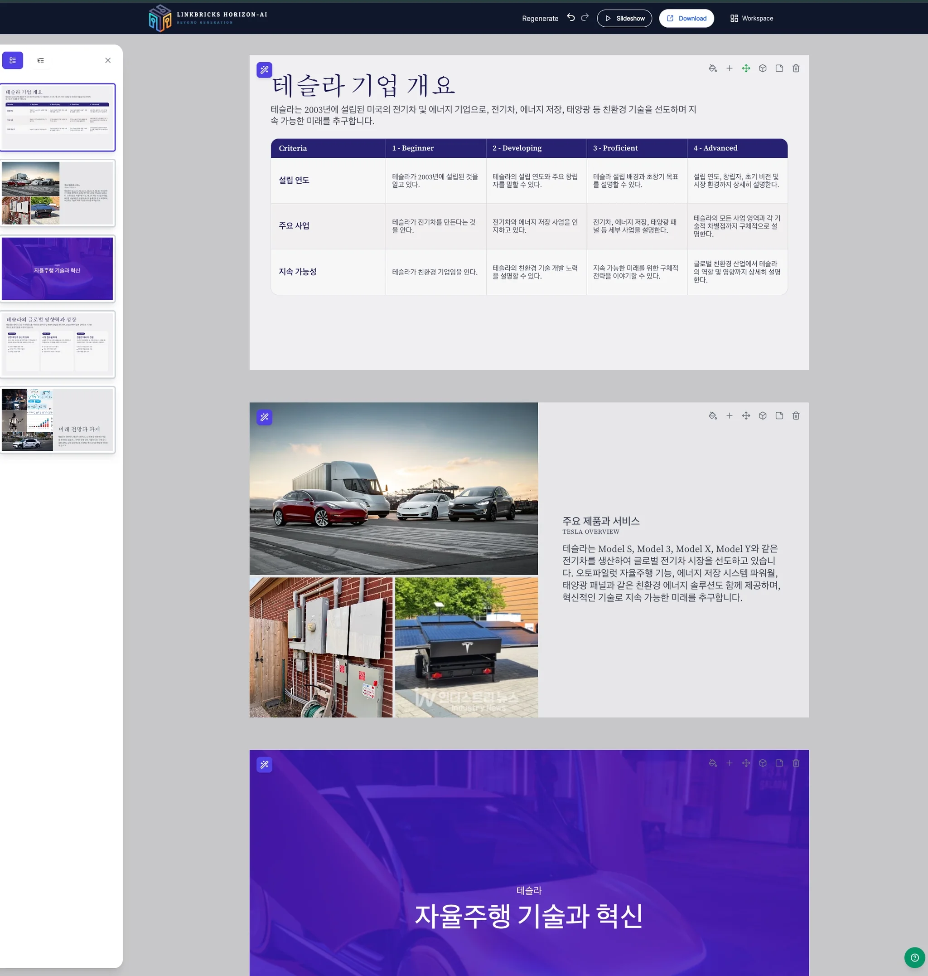Select the 테슬라의 글로벌 영향력과 성장 thumbnail
Screen dimensions: 928x976
click(58, 344)
